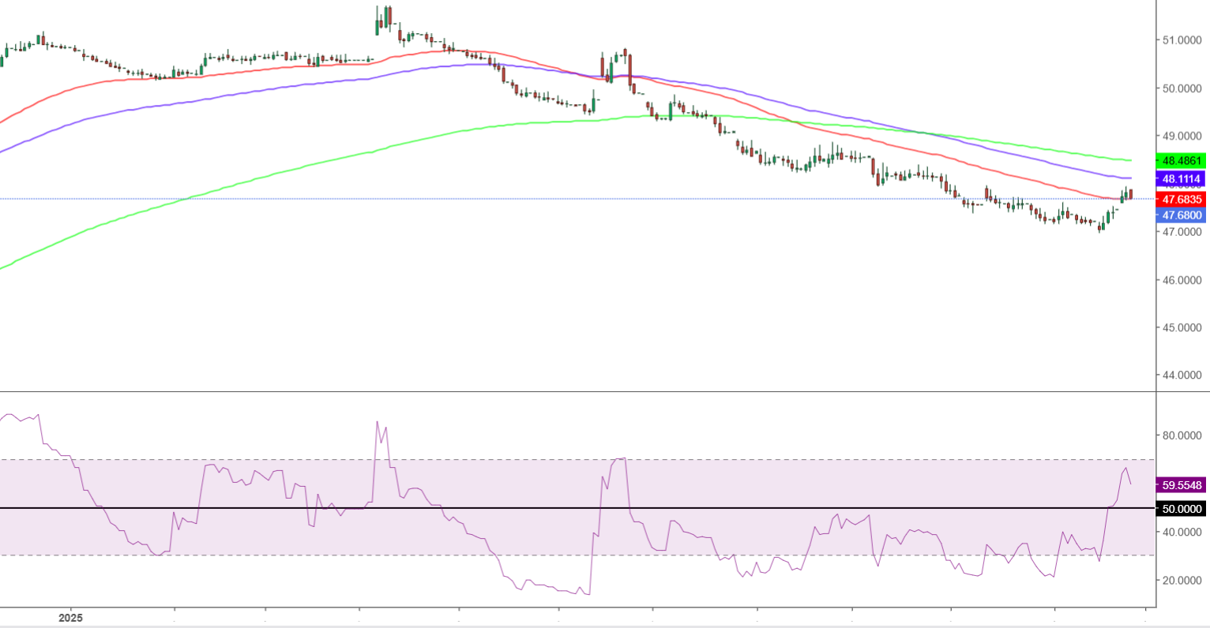Click the 44.0000 price axis label
The image size is (1210, 628).
click(x=1181, y=375)
